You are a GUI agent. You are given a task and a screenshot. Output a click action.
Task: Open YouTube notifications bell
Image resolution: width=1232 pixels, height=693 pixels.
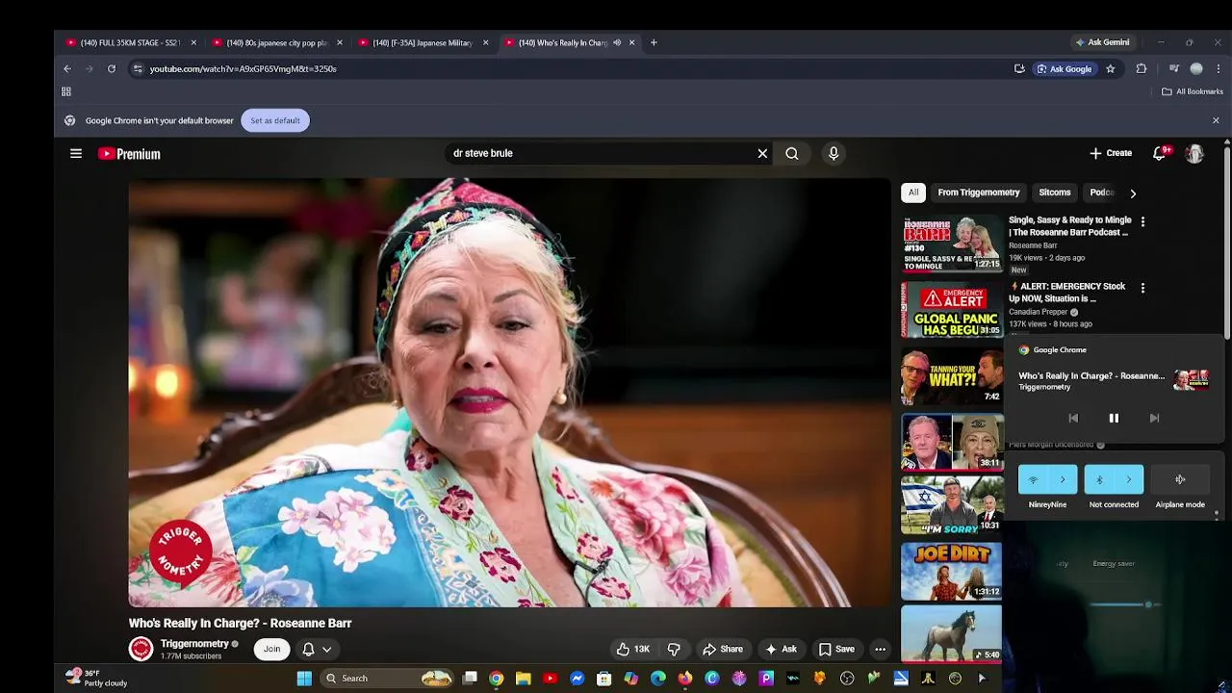click(x=1160, y=153)
